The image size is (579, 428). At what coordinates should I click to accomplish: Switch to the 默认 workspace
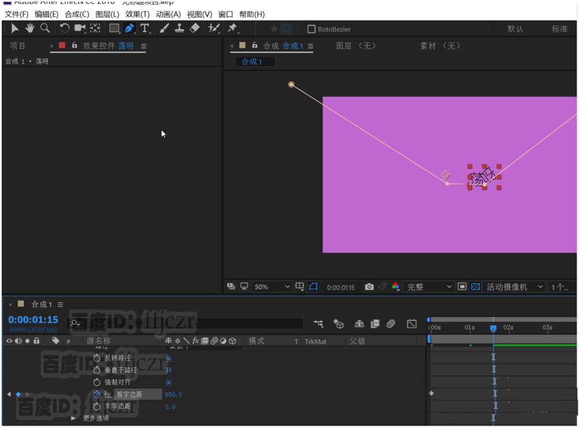pos(515,29)
